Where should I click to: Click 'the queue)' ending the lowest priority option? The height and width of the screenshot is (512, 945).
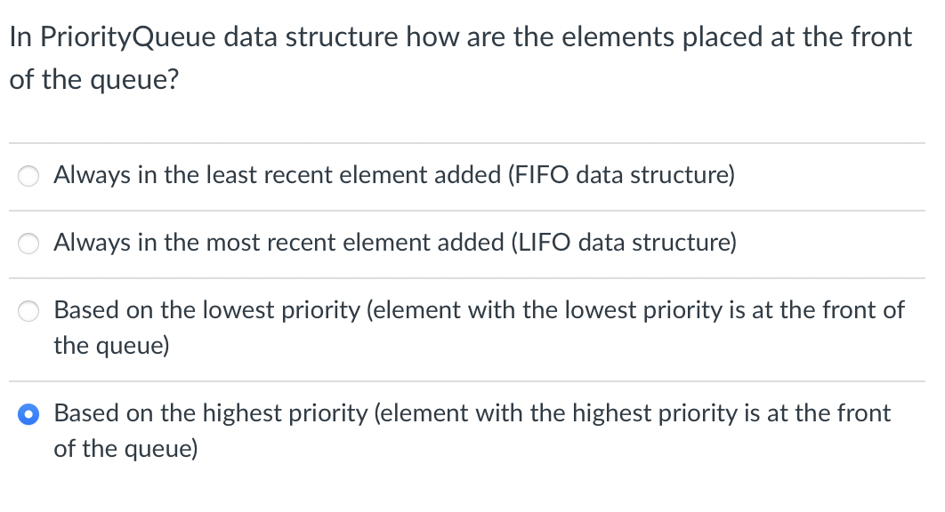pyautogui.click(x=110, y=345)
